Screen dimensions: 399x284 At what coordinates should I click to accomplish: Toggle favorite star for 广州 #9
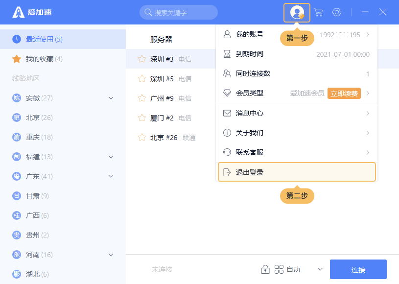coord(142,98)
